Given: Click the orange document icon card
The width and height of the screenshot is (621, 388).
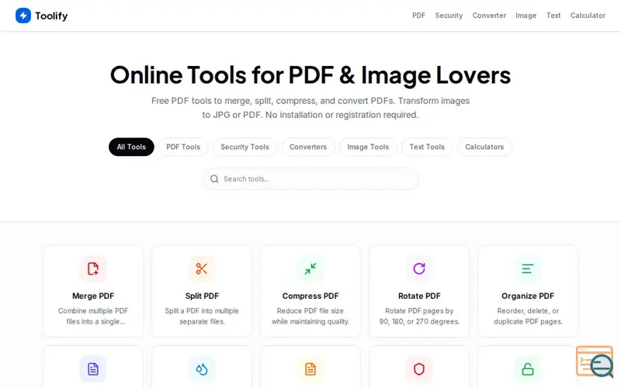Looking at the screenshot, I should point(310,367).
